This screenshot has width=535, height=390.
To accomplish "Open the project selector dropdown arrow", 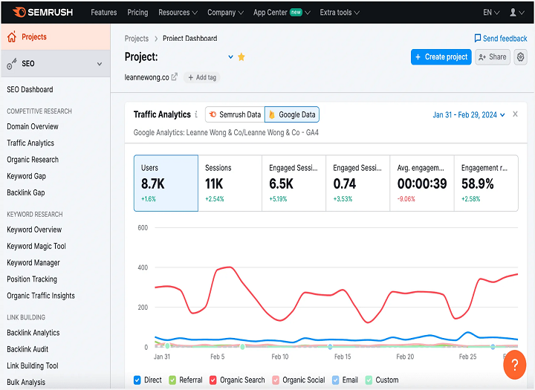I will point(230,56).
